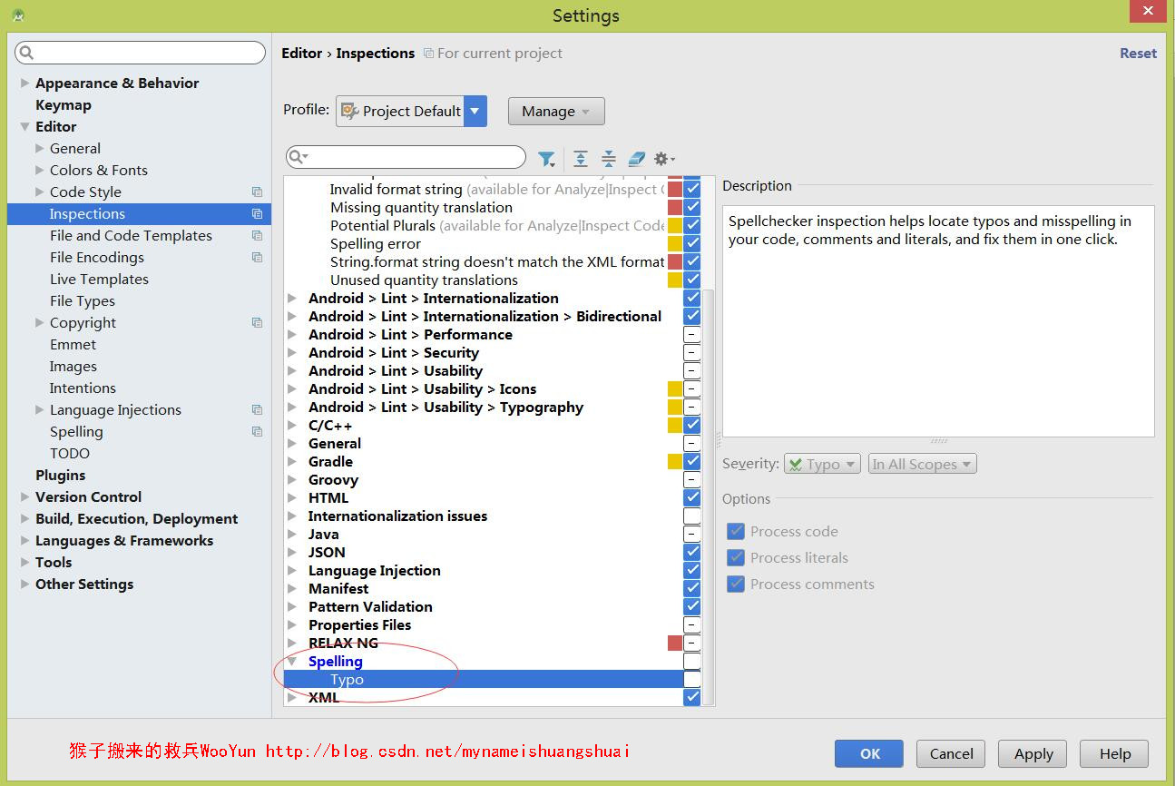Click the Apply button
1175x786 pixels.
[1033, 753]
